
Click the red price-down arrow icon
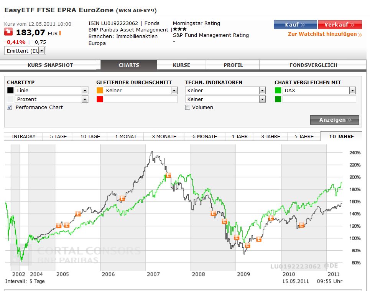[x=8, y=31]
